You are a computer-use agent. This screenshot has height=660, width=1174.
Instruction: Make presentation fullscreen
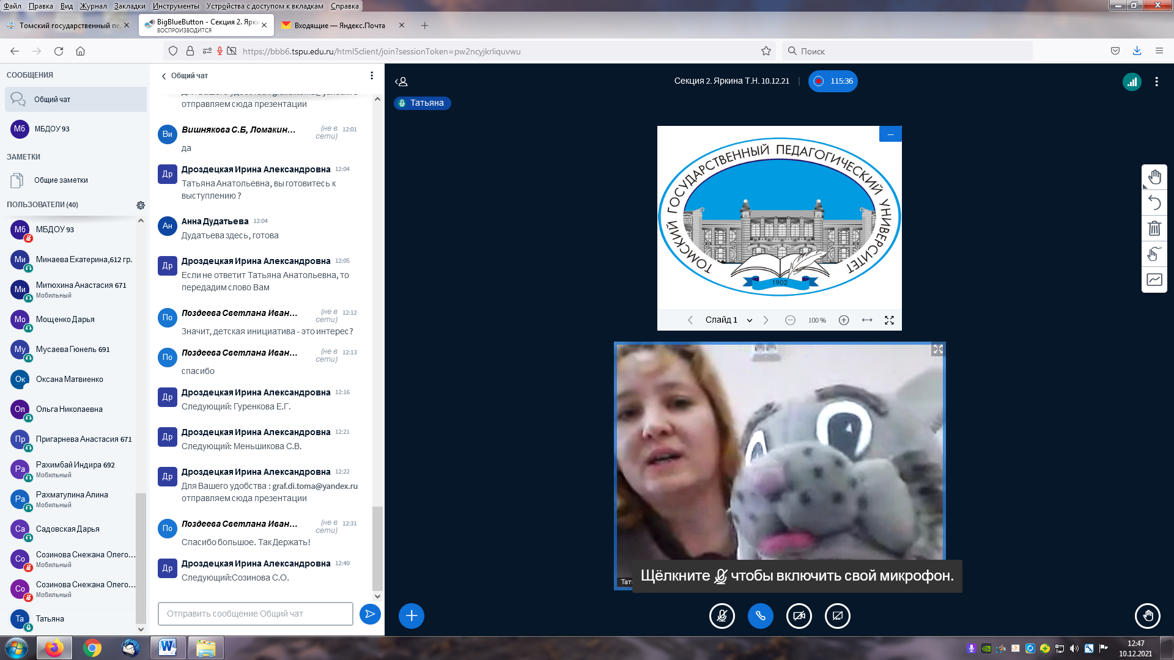[890, 320]
